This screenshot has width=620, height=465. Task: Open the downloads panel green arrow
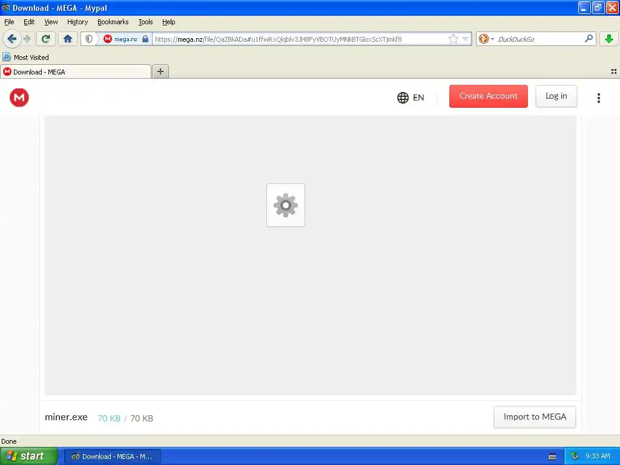pos(609,39)
